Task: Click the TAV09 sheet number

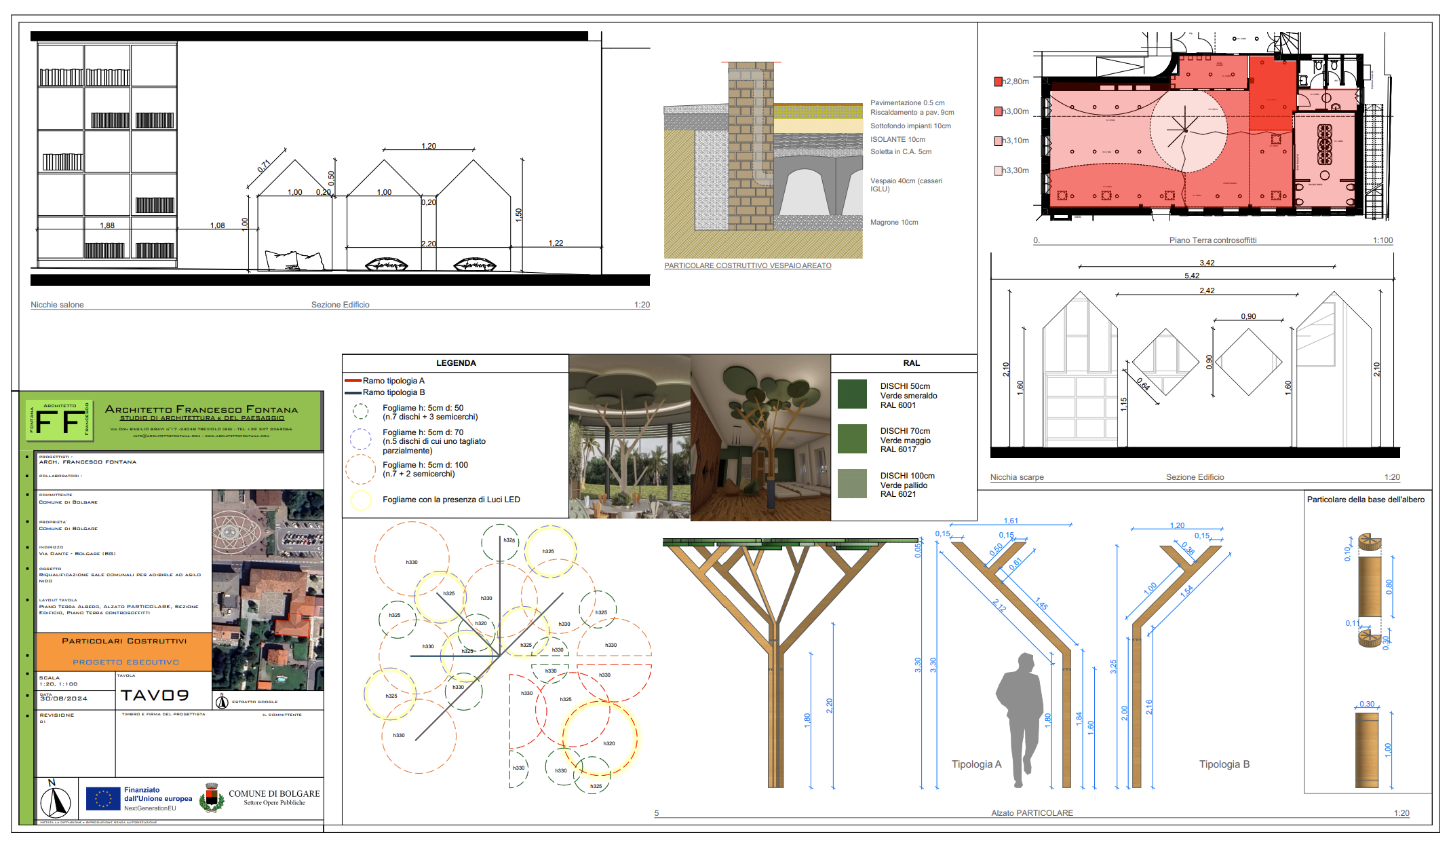Action: tap(155, 695)
